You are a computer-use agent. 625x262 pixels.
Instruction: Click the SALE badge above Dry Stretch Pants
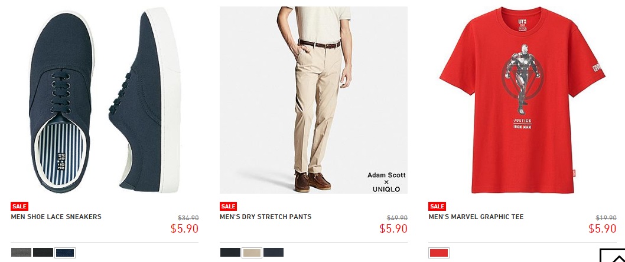228,207
